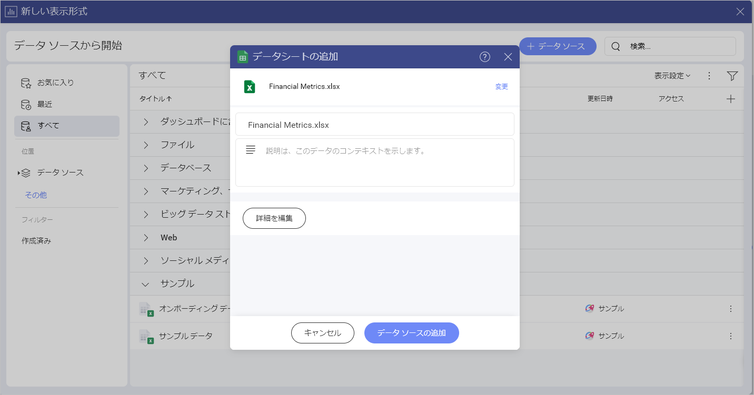Open more options for サンプル データ row

click(731, 336)
